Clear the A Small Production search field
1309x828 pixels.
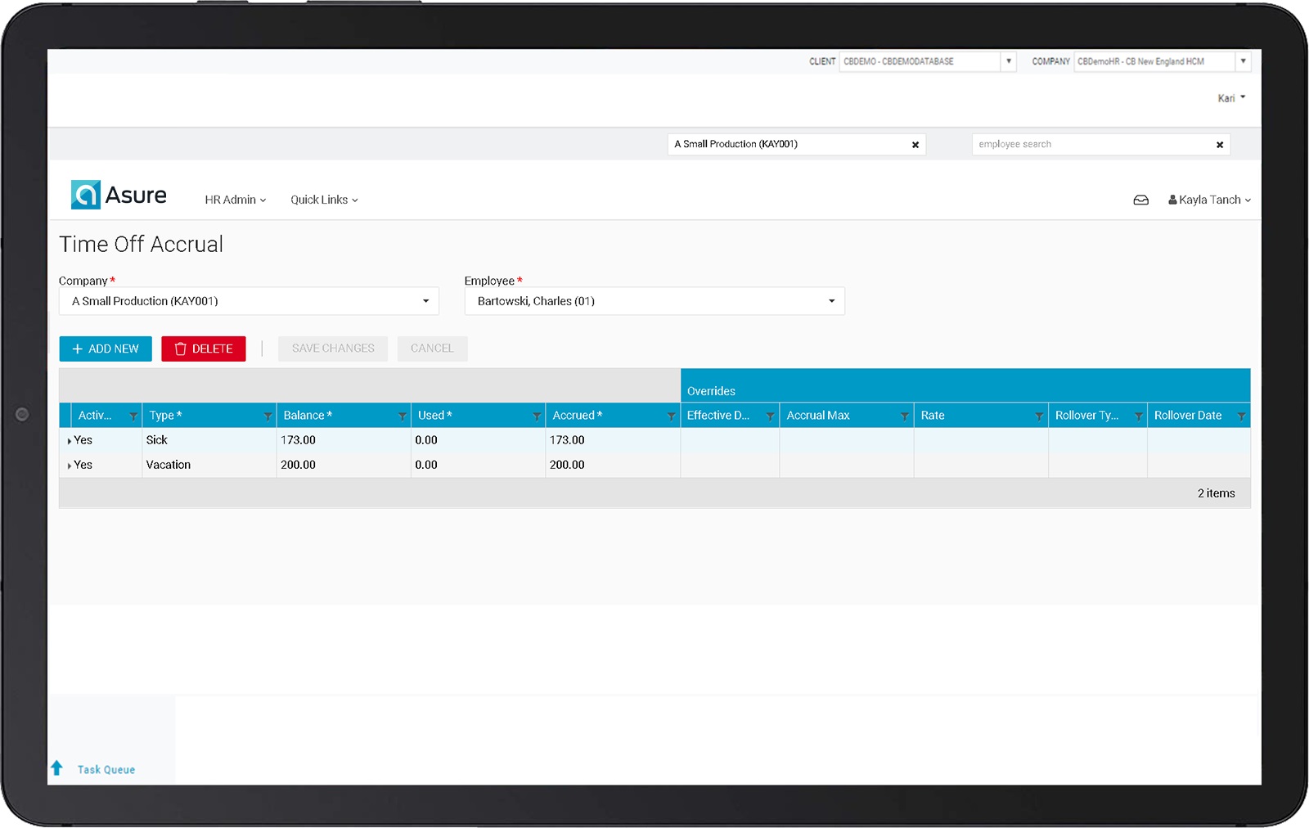[915, 145]
